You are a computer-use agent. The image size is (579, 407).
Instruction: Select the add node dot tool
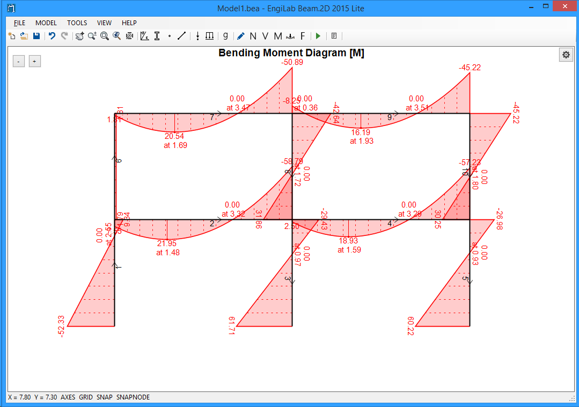coord(170,36)
